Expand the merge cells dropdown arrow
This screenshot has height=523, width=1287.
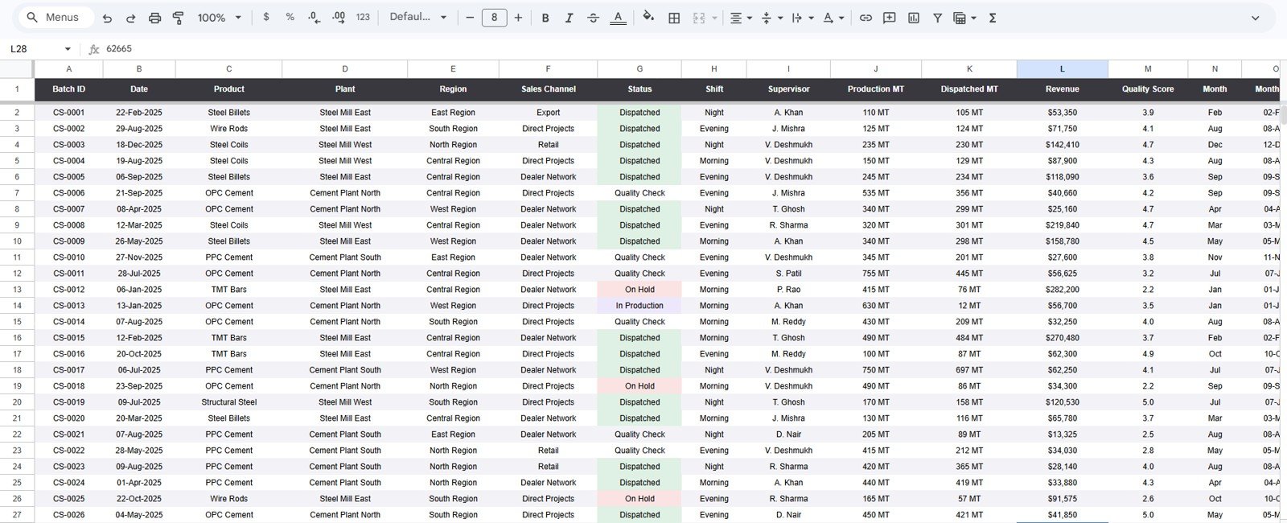[714, 18]
